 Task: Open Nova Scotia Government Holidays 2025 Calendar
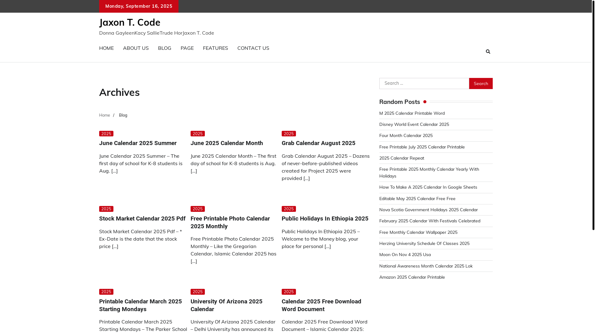[x=429, y=210]
